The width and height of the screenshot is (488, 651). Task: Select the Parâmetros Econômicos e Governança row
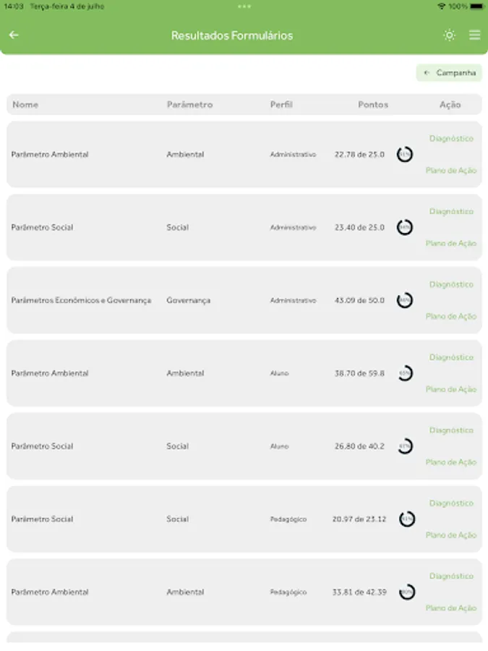tap(81, 300)
